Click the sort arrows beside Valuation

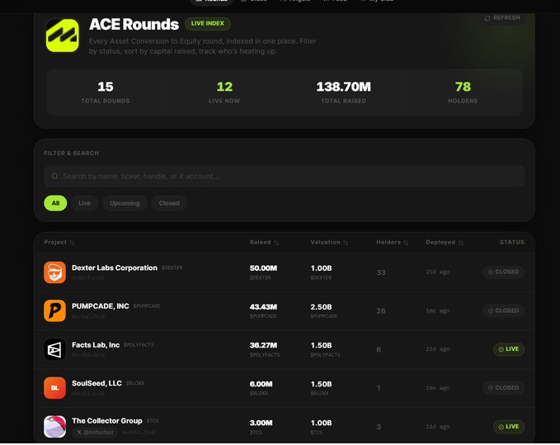(346, 243)
